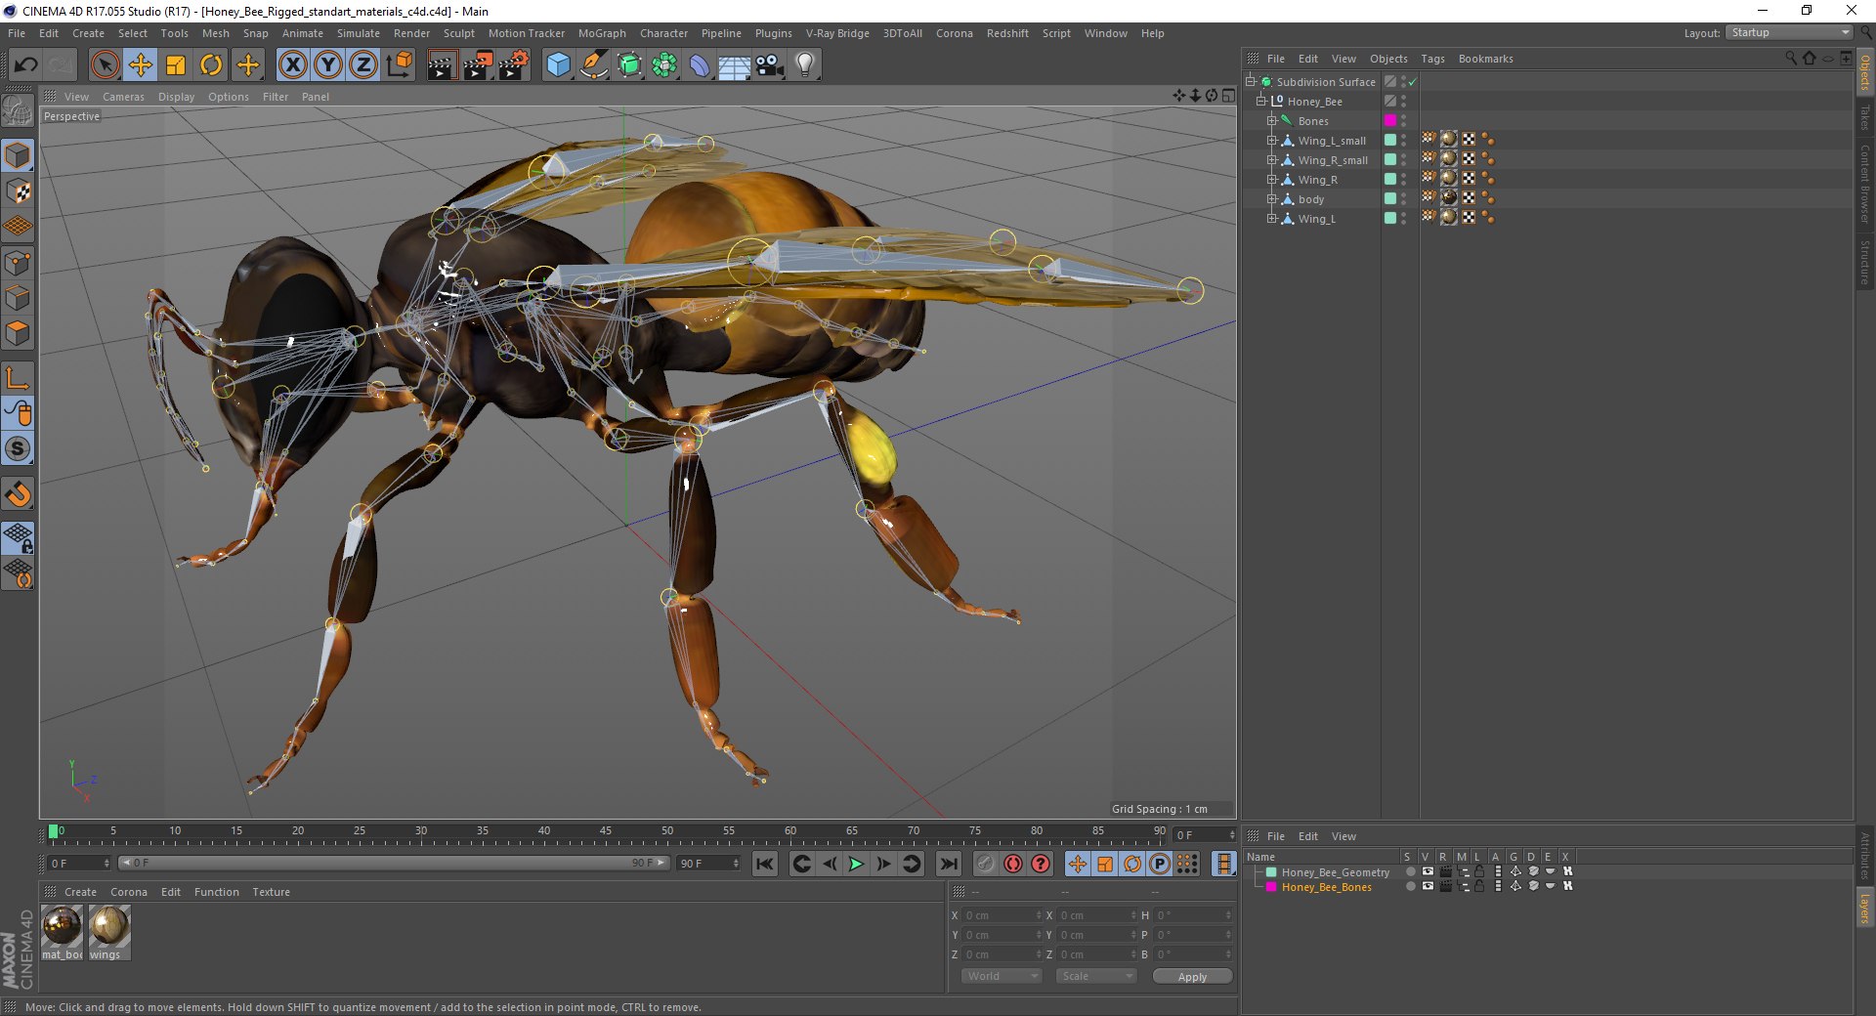Image resolution: width=1876 pixels, height=1016 pixels.
Task: Switch to Points mode
Action: 18,262
